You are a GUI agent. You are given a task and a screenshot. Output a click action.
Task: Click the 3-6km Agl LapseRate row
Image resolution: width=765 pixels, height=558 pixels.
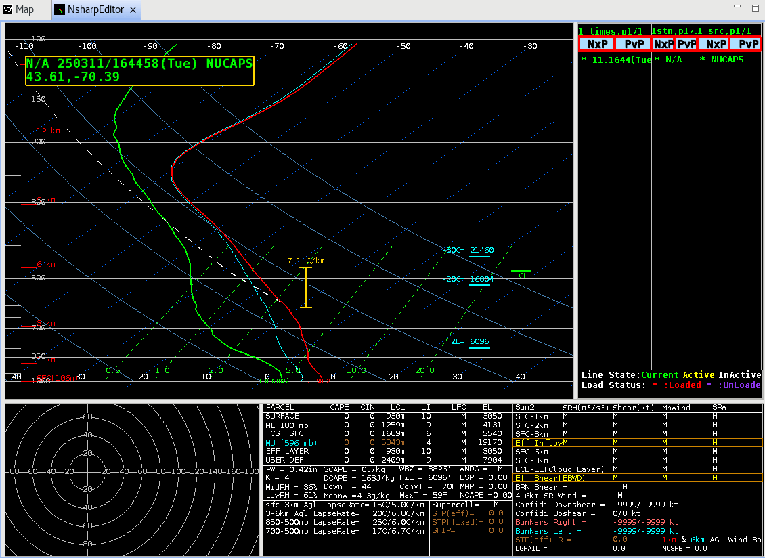tap(345, 513)
